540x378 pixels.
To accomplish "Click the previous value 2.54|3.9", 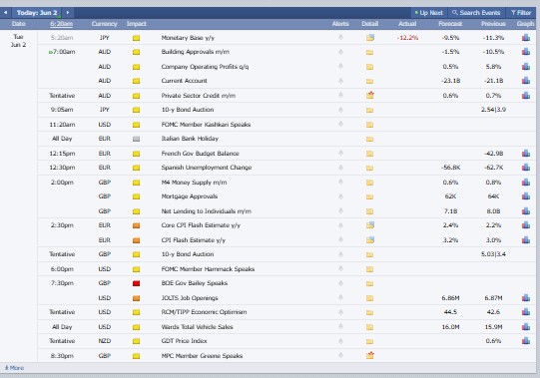I will (493, 110).
